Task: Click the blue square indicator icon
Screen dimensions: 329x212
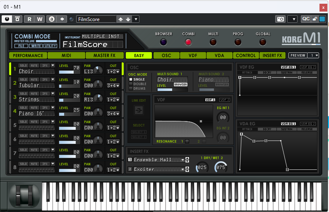Action: tap(322, 19)
